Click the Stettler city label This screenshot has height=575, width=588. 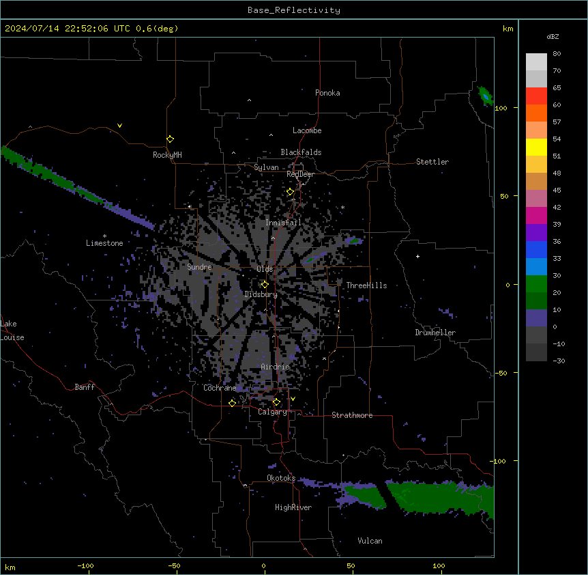[x=432, y=162]
